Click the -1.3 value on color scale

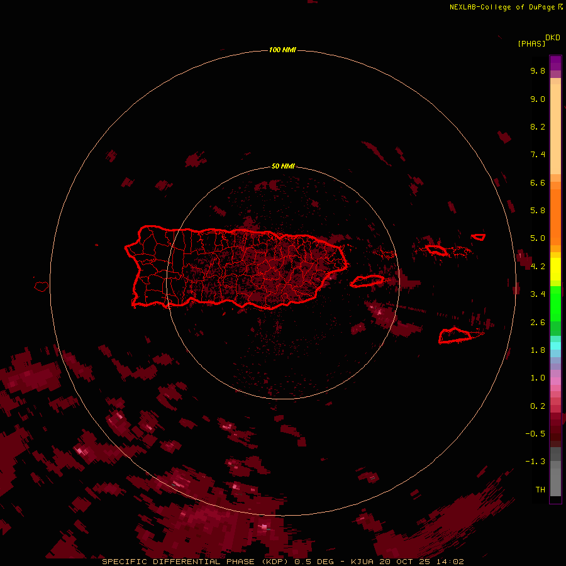click(x=535, y=462)
